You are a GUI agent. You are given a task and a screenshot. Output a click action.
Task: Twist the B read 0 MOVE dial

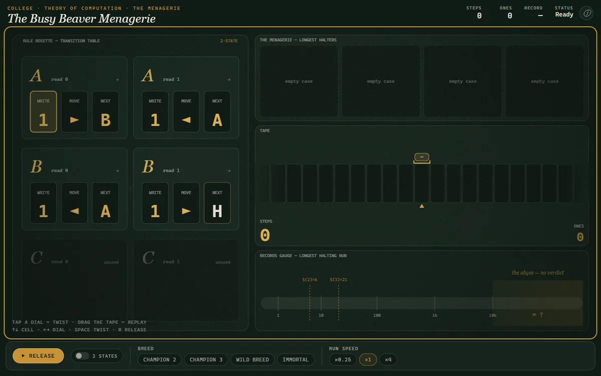point(75,203)
